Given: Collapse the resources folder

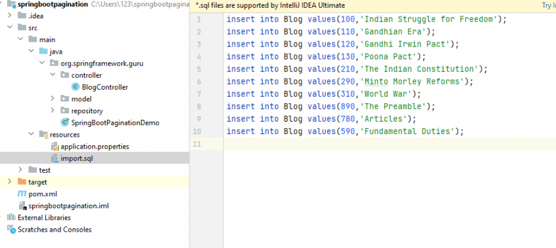Looking at the screenshot, I should click(31, 134).
